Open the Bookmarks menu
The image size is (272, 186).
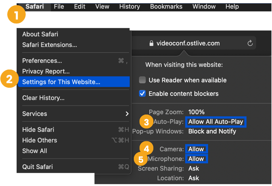click(x=166, y=6)
